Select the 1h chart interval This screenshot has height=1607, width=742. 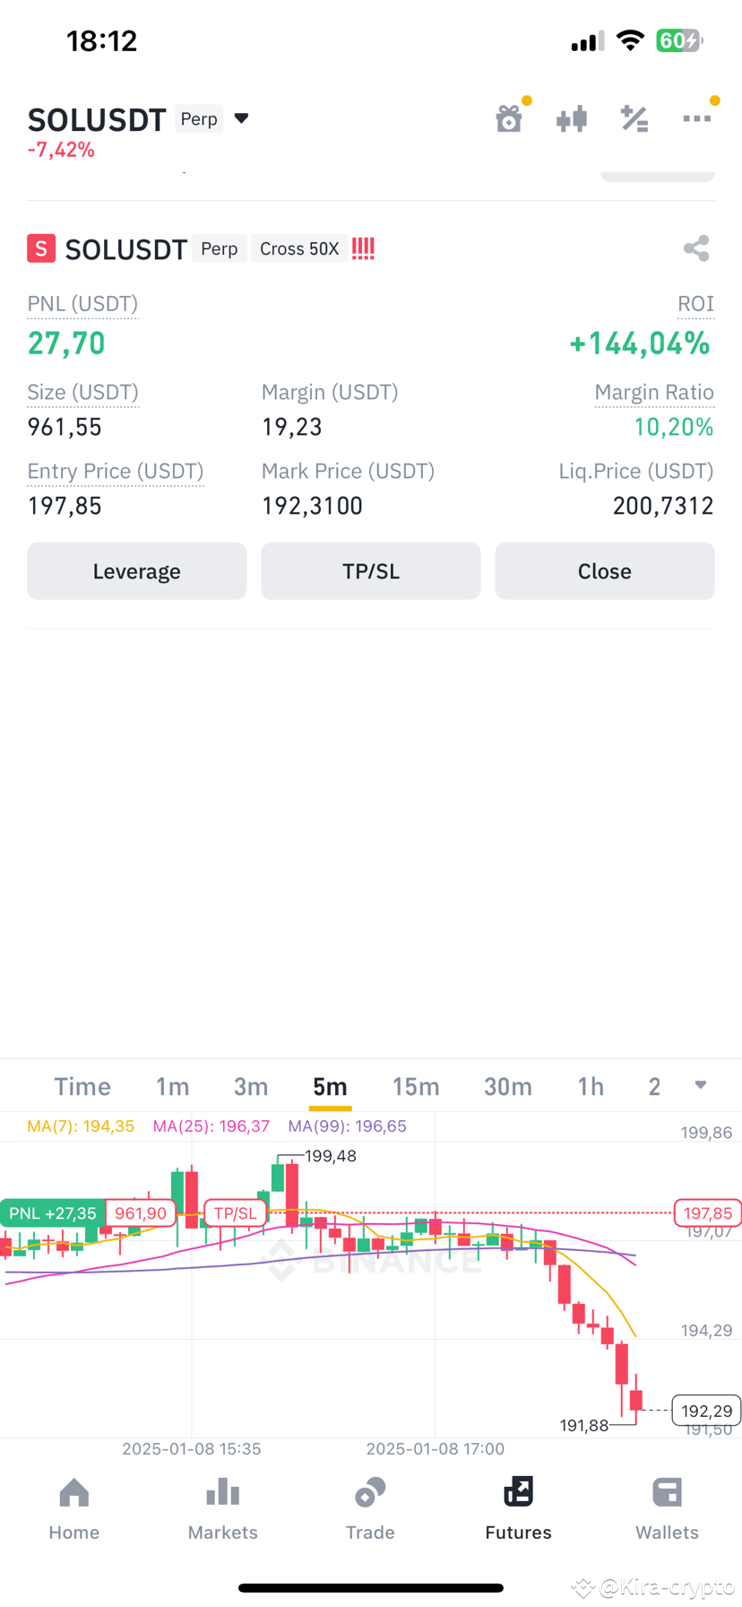click(591, 1087)
